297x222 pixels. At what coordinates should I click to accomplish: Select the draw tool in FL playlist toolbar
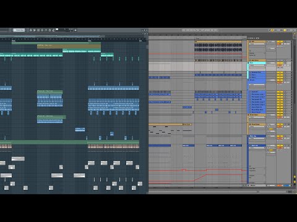coord(31,30)
